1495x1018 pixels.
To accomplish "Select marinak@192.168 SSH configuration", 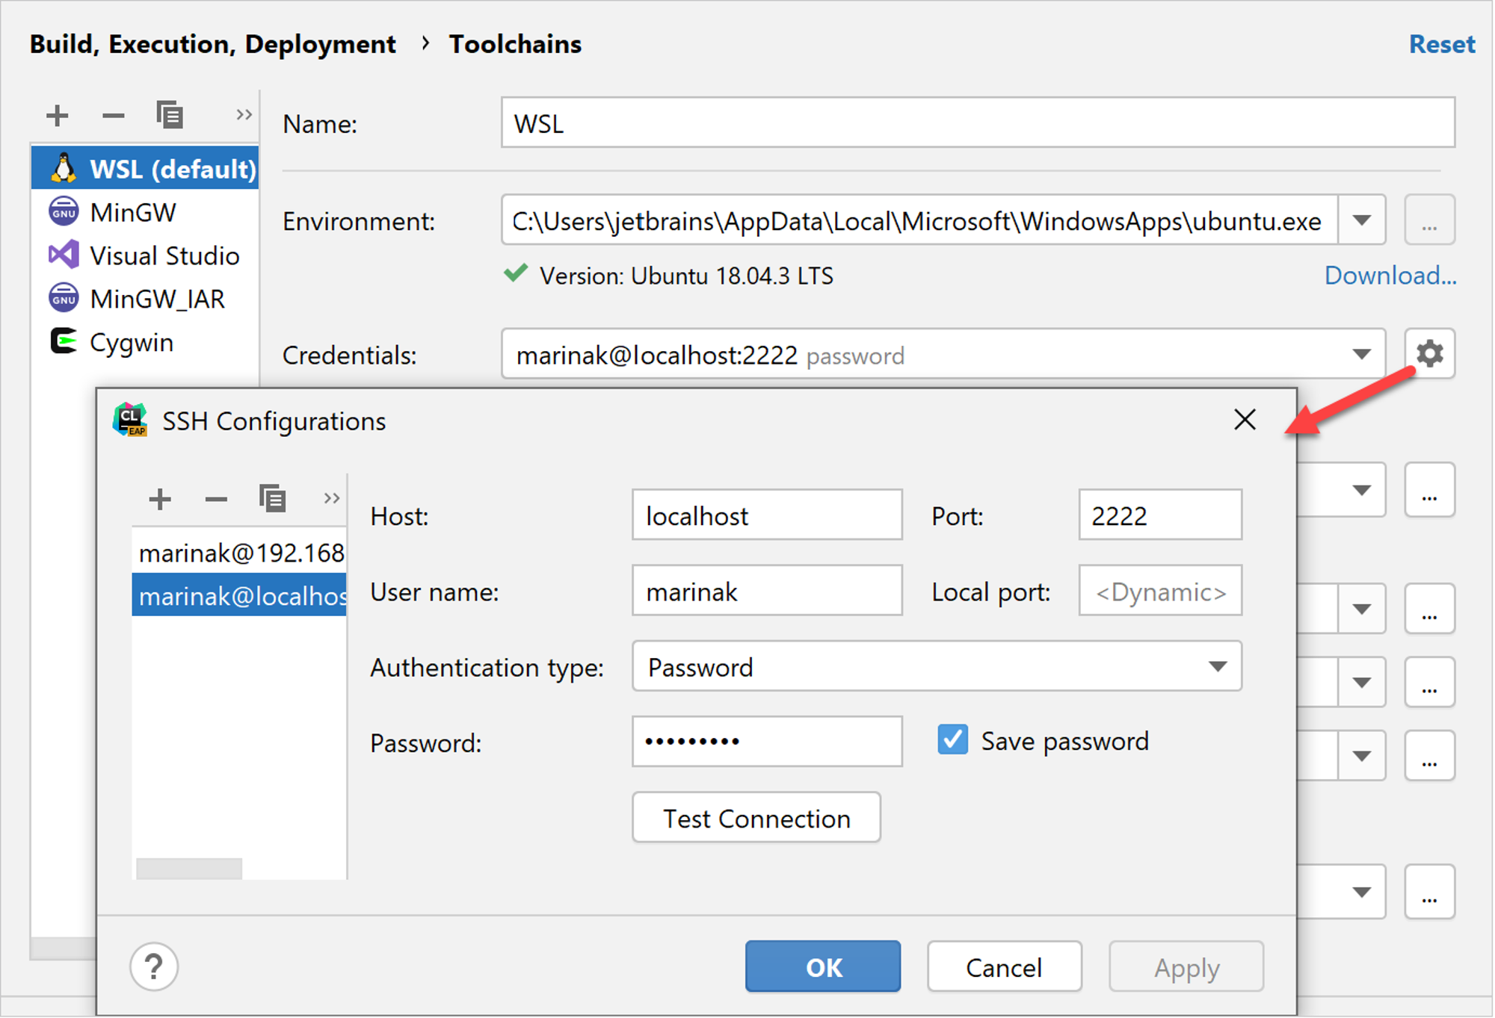I will pyautogui.click(x=239, y=553).
